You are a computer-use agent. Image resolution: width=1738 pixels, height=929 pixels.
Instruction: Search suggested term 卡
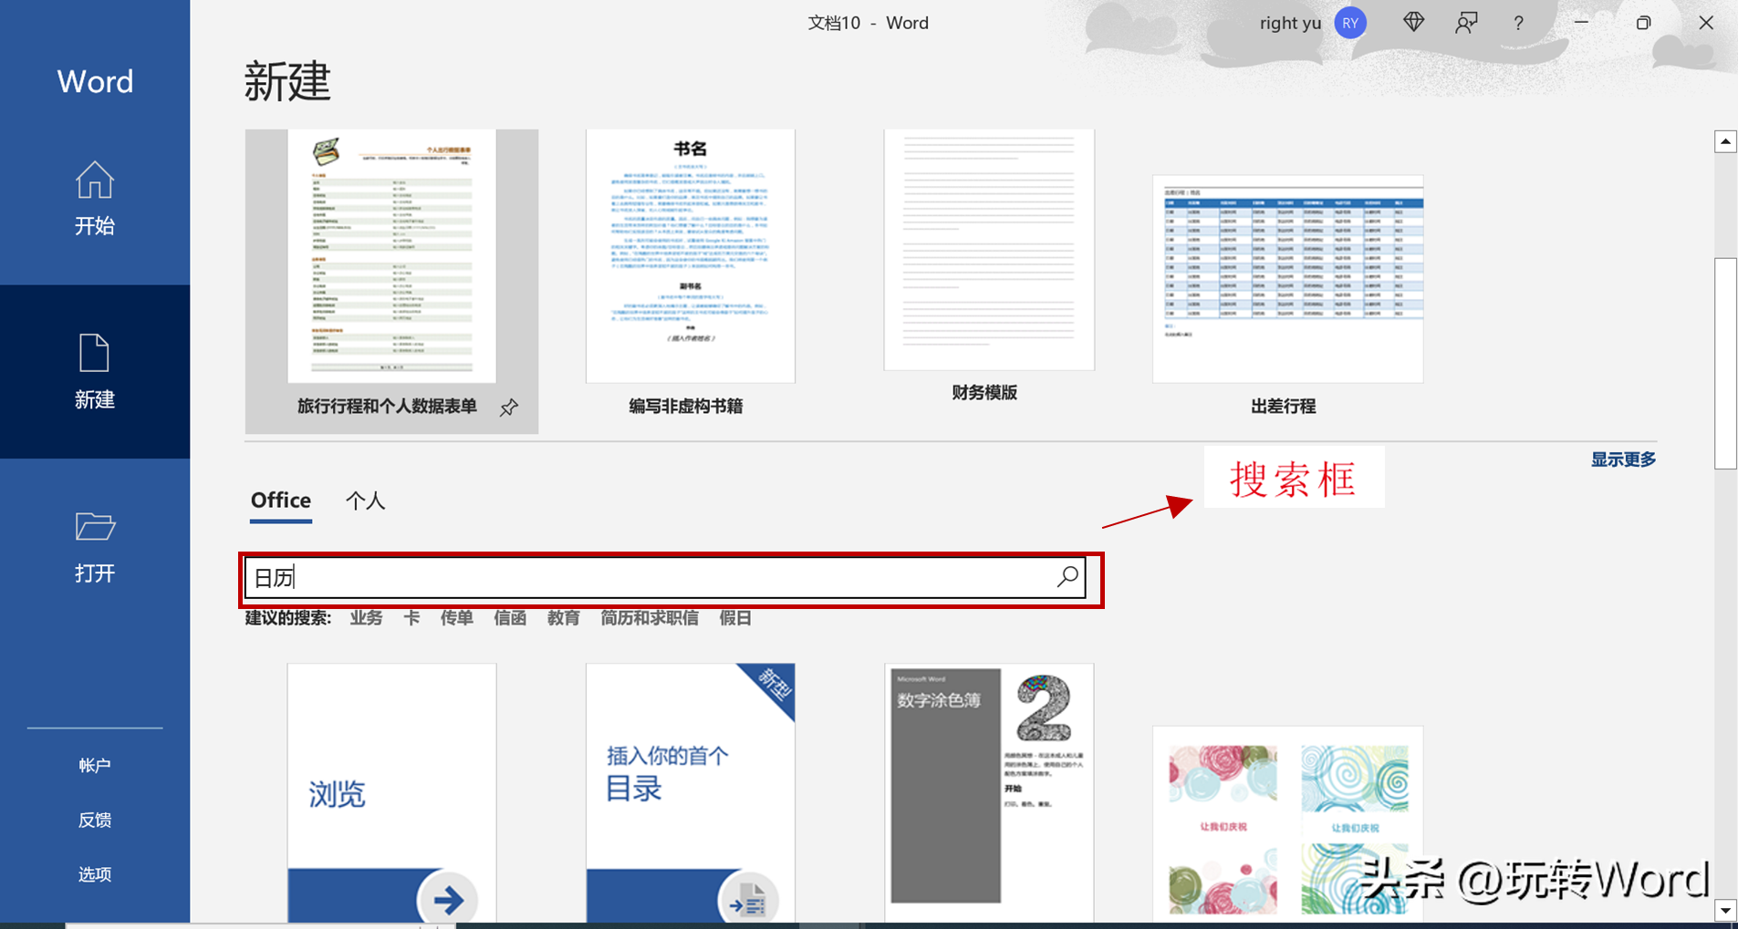411,618
